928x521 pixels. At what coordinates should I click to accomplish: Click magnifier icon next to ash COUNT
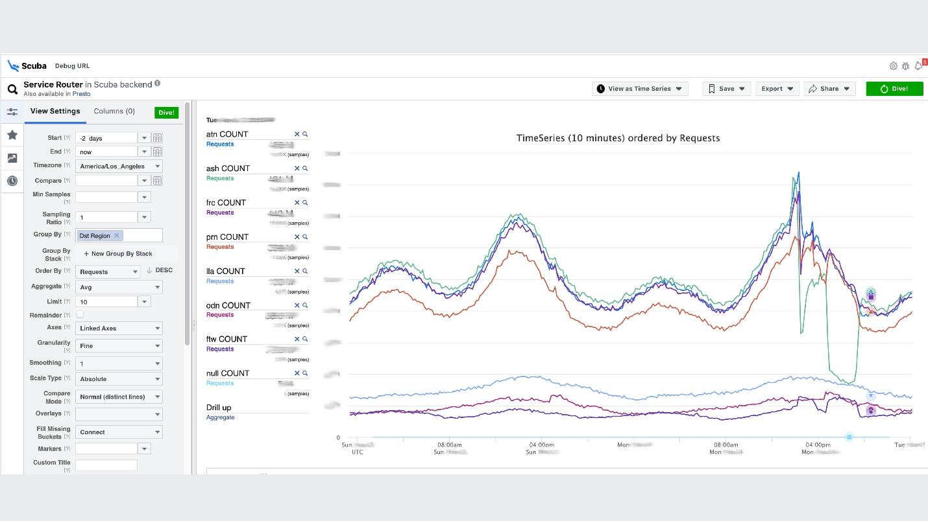point(305,168)
